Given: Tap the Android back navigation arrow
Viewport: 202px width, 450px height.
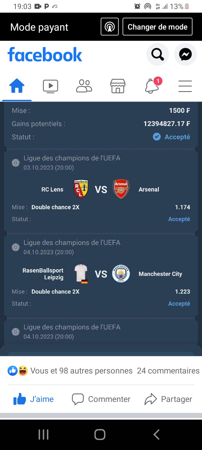Looking at the screenshot, I should (157, 435).
